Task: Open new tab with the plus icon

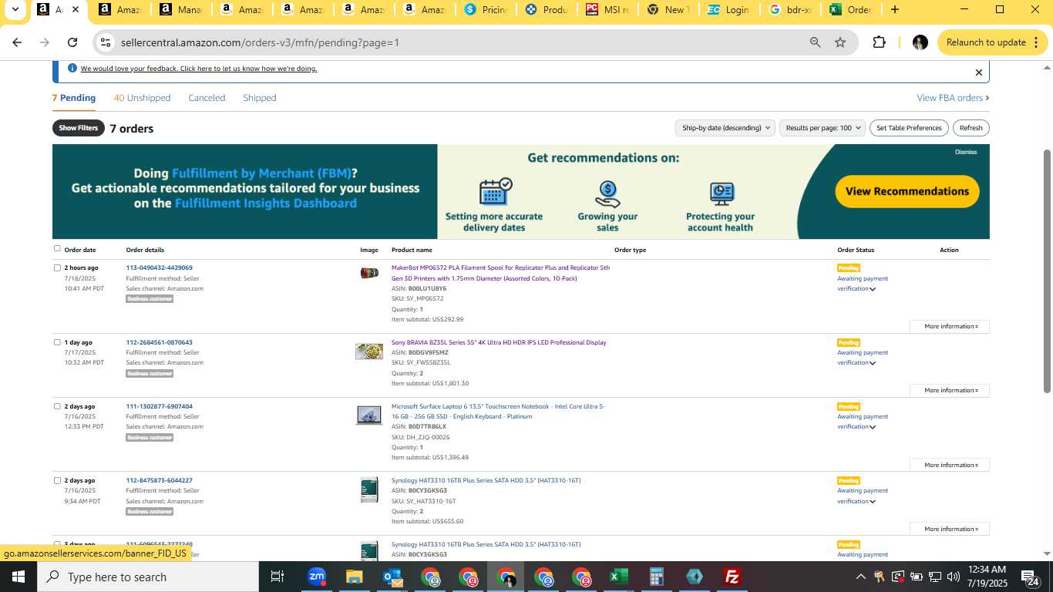Action: point(894,10)
